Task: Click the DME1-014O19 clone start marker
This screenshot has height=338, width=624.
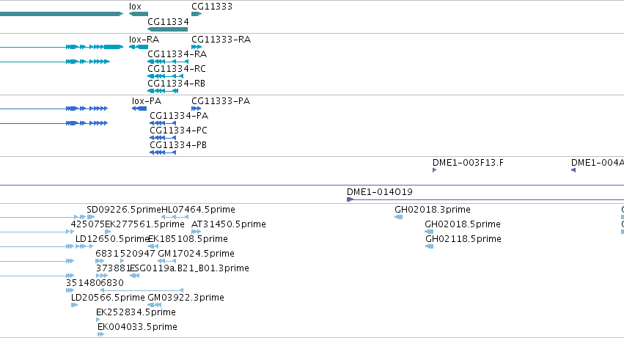Action: tap(350, 199)
